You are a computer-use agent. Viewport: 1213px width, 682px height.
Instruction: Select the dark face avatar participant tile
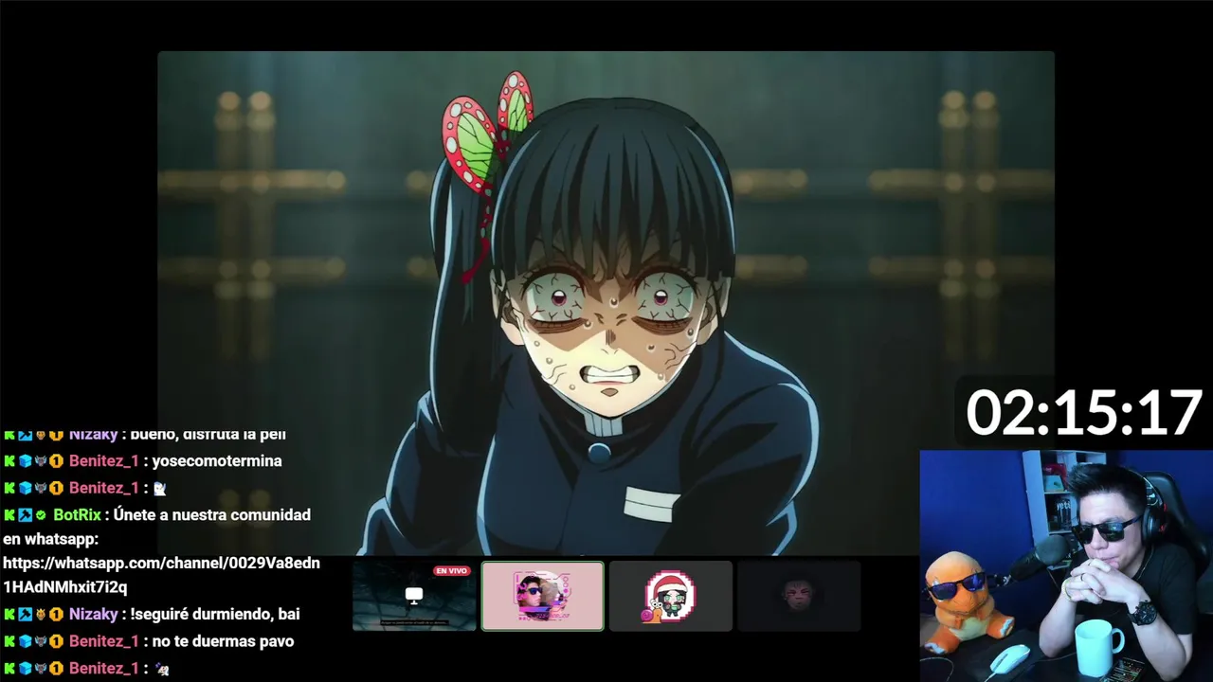point(799,596)
